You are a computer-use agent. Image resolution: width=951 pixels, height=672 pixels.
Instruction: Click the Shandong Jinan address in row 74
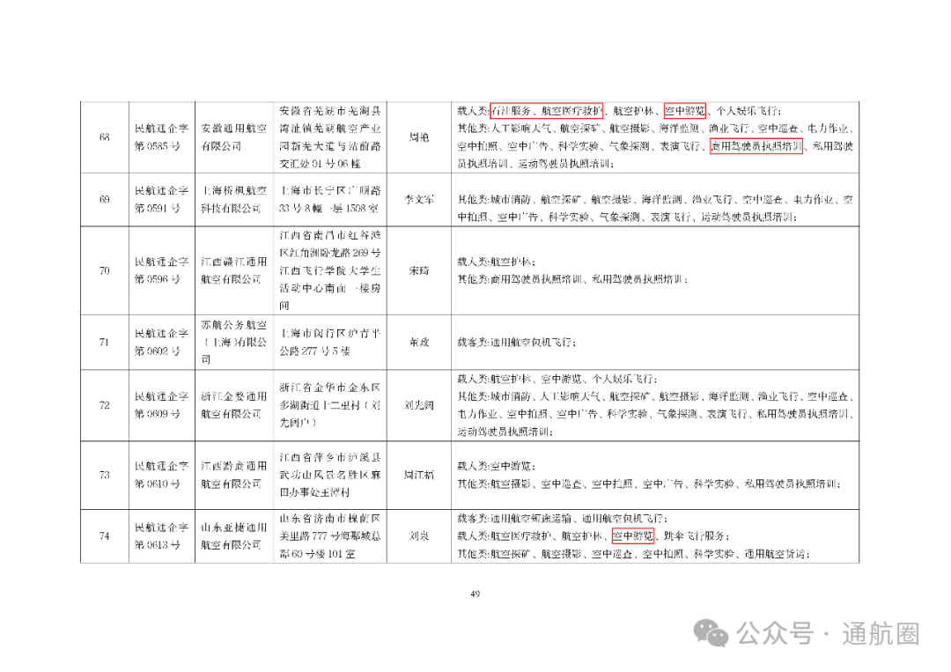pos(330,536)
